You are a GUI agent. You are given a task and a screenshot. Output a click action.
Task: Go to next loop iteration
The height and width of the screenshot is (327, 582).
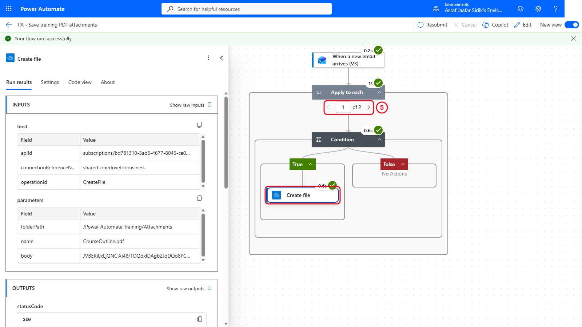point(368,107)
